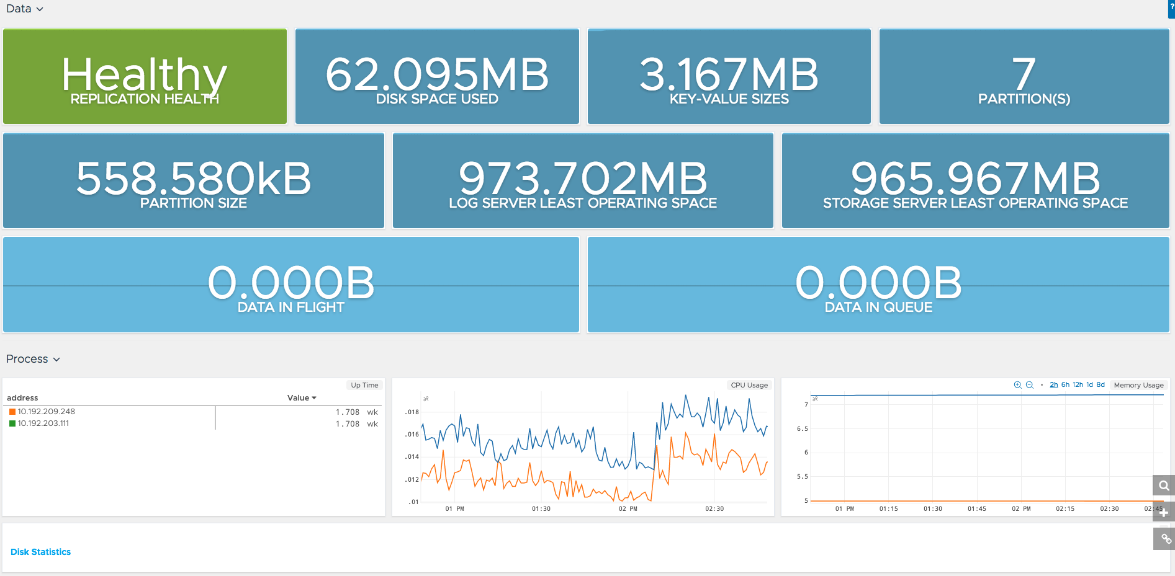
Task: Click the floating plus add button
Action: (1164, 512)
